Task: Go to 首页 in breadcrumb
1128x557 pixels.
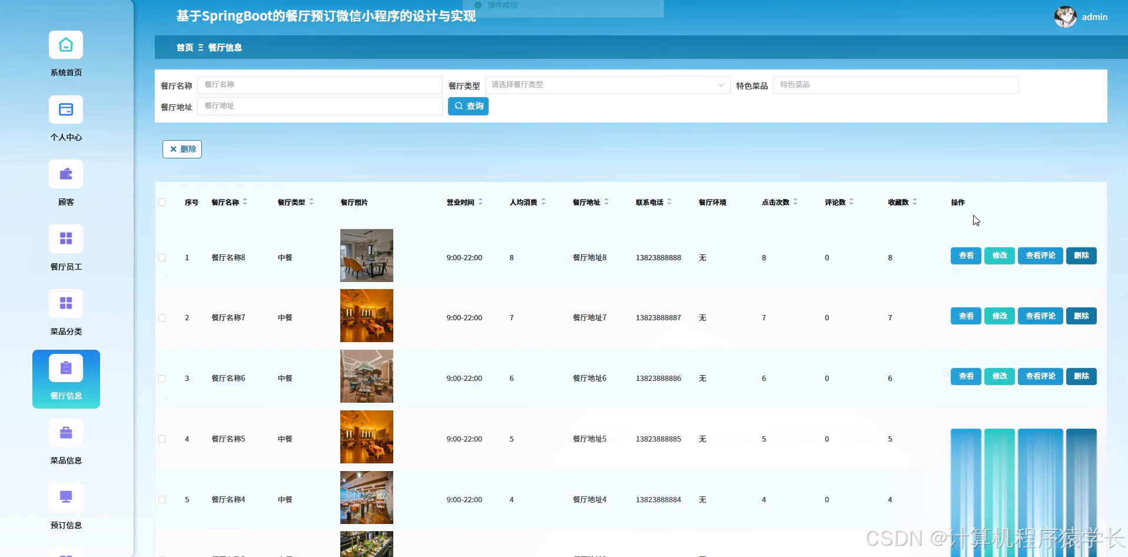Action: pyautogui.click(x=185, y=48)
